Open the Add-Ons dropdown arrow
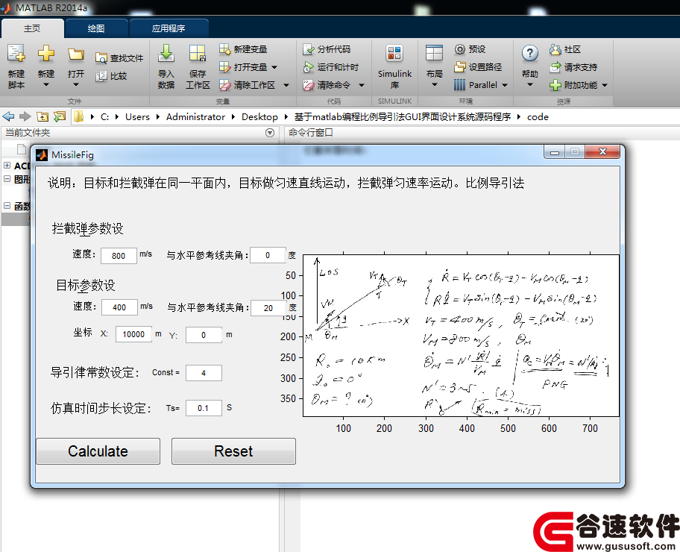 (605, 85)
